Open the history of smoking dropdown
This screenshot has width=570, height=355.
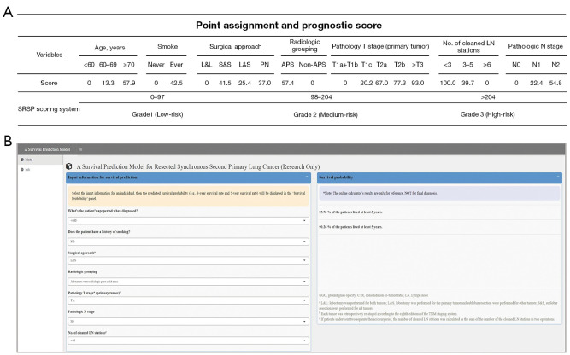point(188,242)
